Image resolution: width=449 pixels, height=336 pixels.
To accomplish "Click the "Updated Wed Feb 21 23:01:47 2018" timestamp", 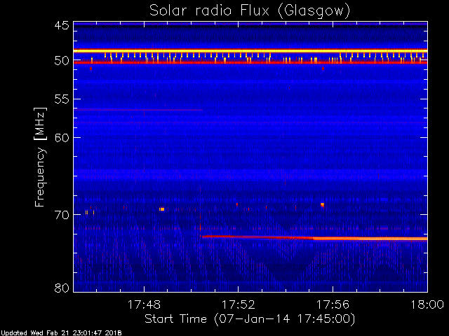I will (x=61, y=333).
